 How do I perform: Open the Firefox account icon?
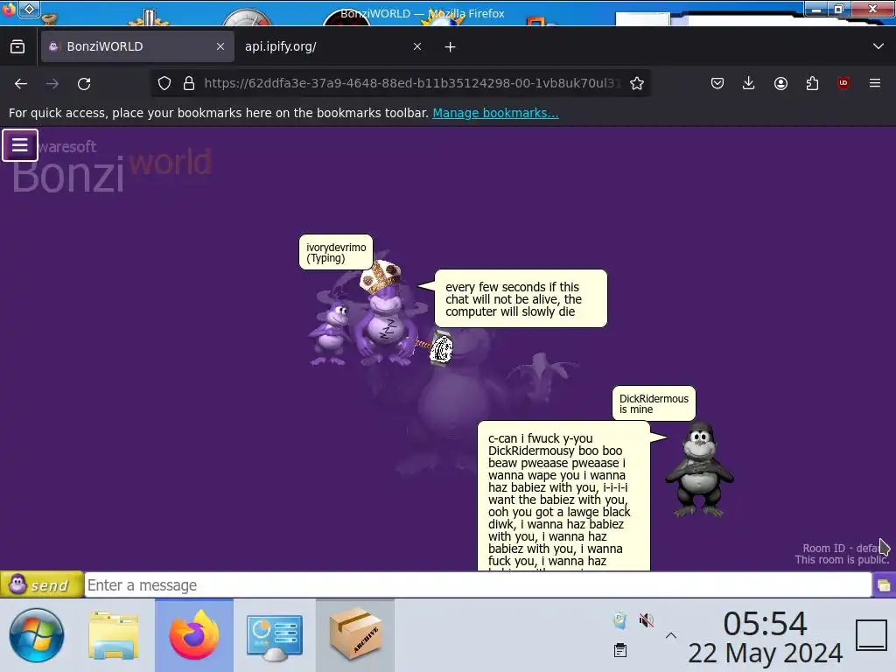[x=780, y=83]
